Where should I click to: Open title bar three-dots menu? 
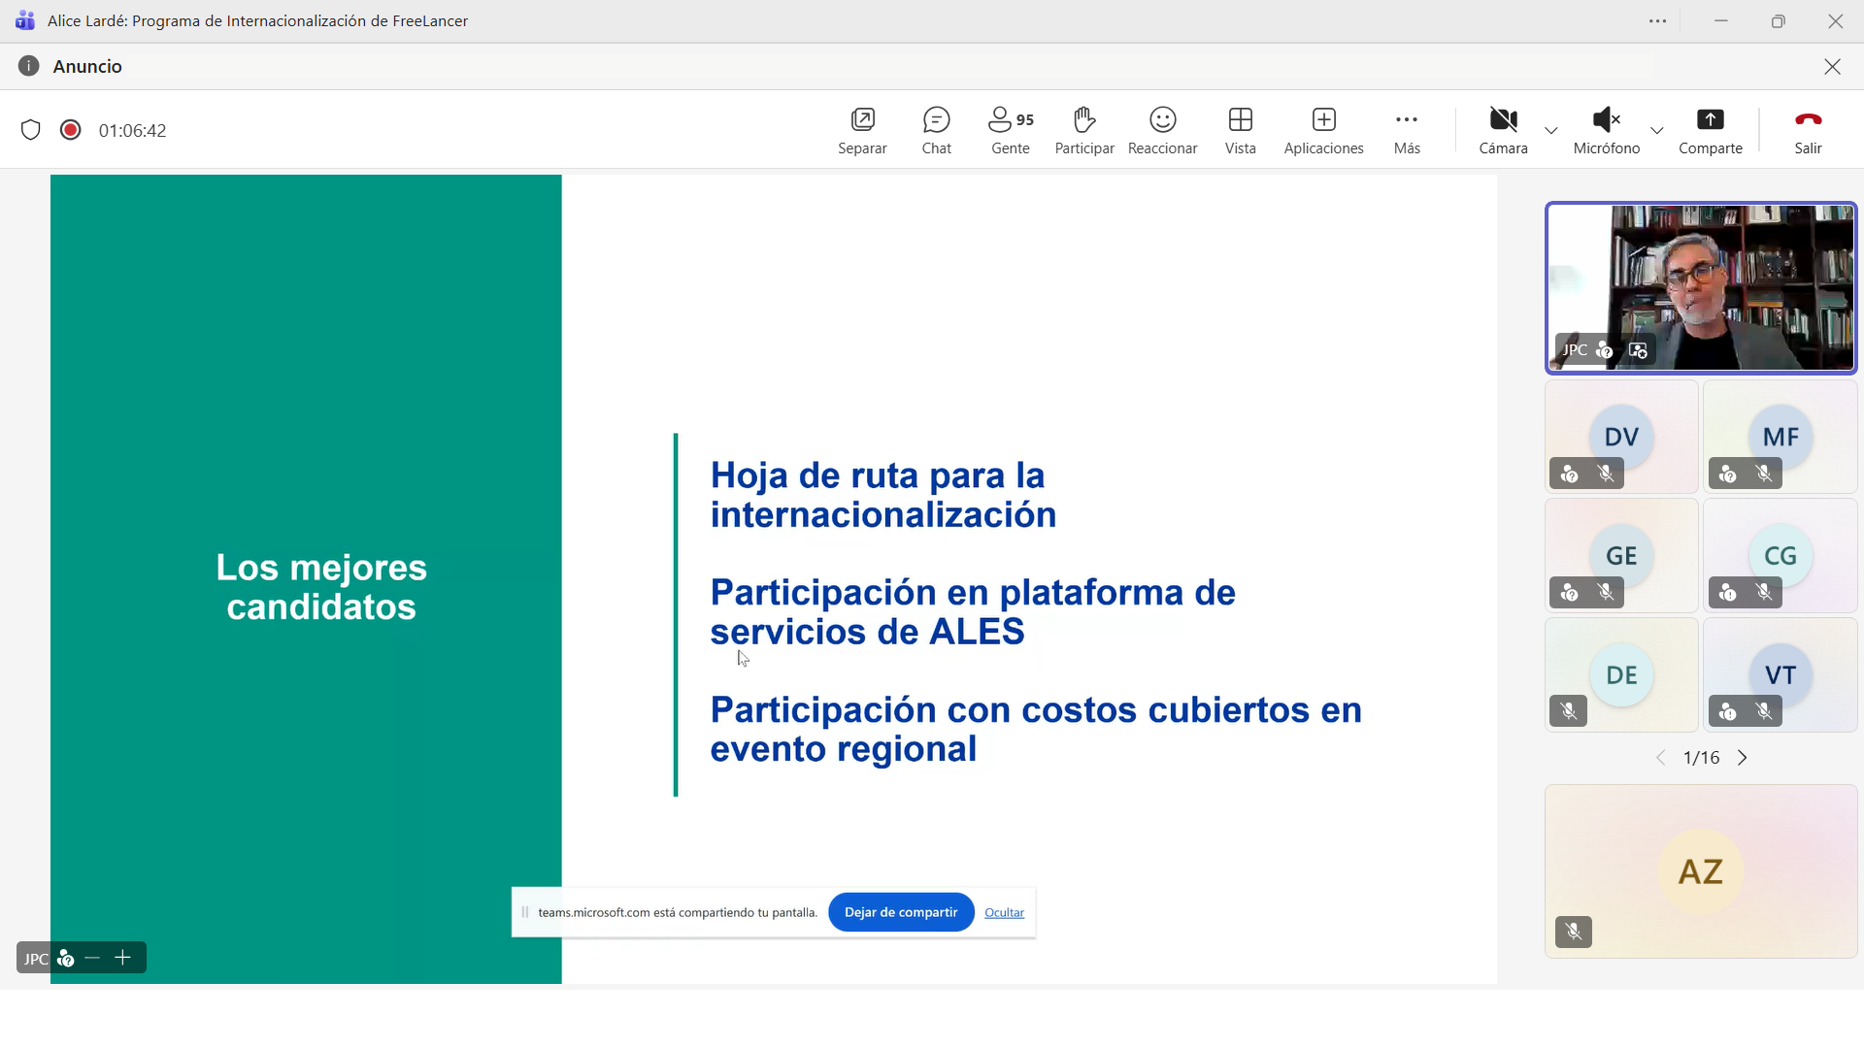click(x=1657, y=21)
